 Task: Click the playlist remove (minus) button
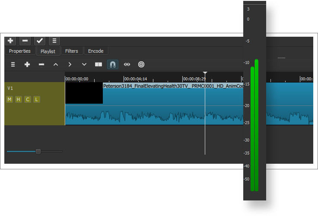[x=25, y=41]
